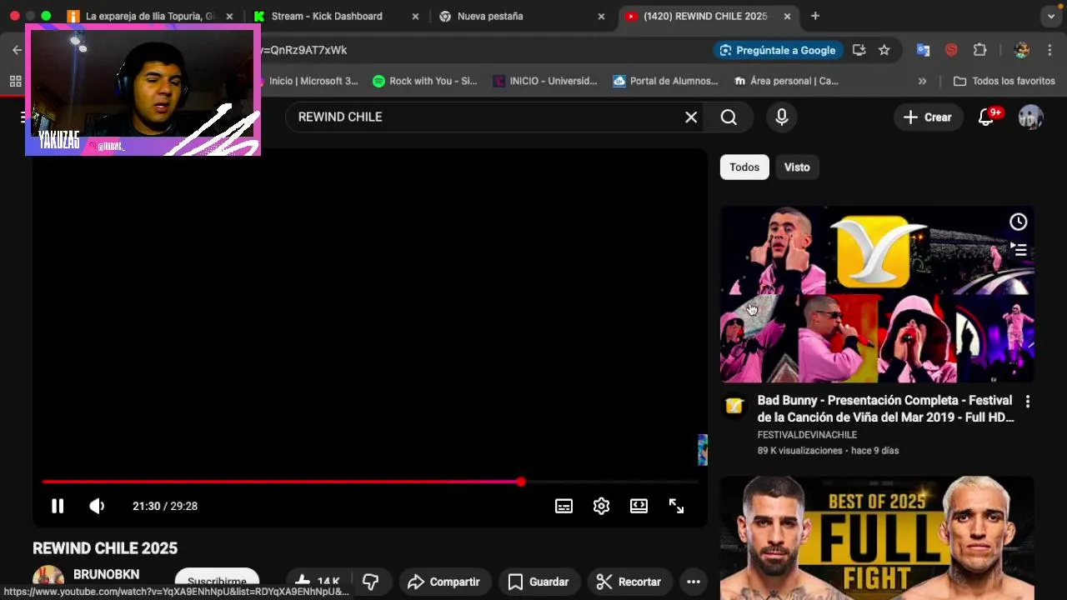The image size is (1067, 600).
Task: Open Todos los favoritos folder
Action: (x=1004, y=81)
